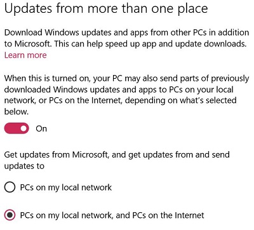Click the label 'PCs on my local network, and PCs on the Internet'
This screenshot has height=230, width=254.
pos(112,215)
